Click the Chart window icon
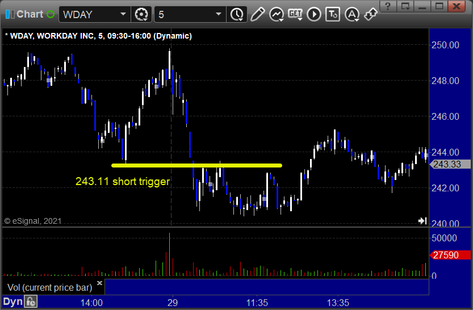This screenshot has width=473, height=310. (10, 14)
